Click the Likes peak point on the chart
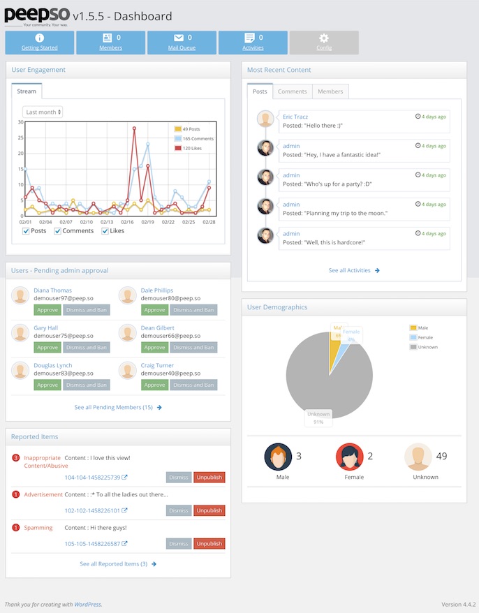Screen dimensions: 479x613 point(134,128)
